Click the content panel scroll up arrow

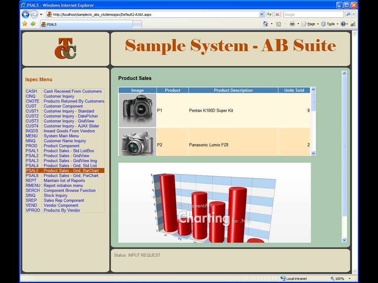pos(344,73)
